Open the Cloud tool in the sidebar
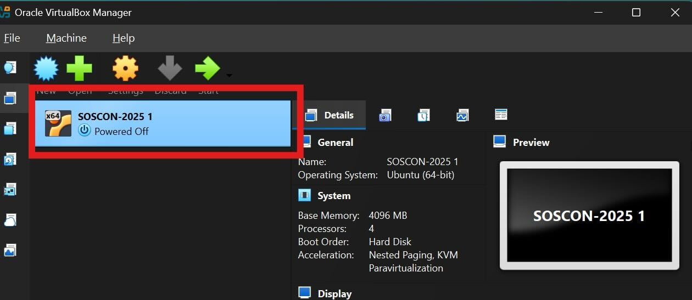This screenshot has width=692, height=300. pos(10,220)
